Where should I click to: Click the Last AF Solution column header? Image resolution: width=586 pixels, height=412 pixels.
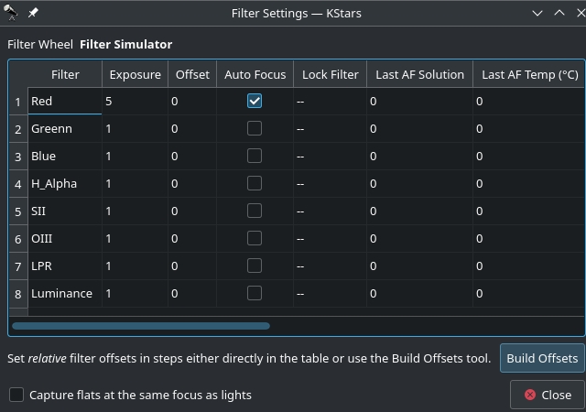pyautogui.click(x=419, y=74)
